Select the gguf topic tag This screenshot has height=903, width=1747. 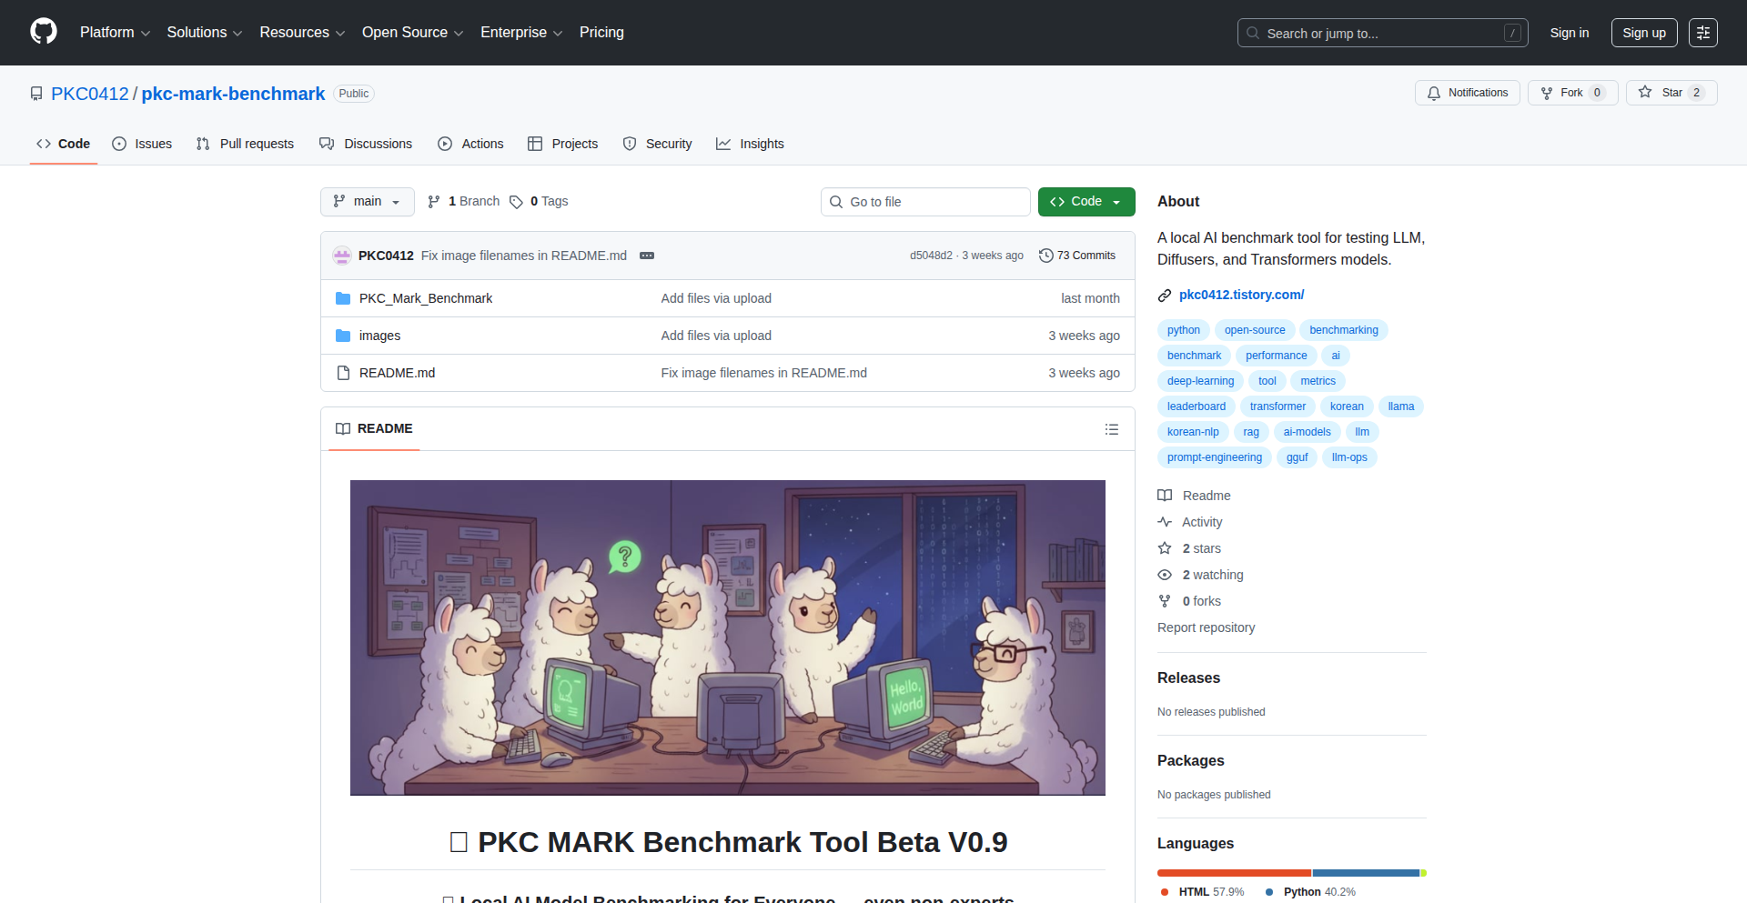1298,457
